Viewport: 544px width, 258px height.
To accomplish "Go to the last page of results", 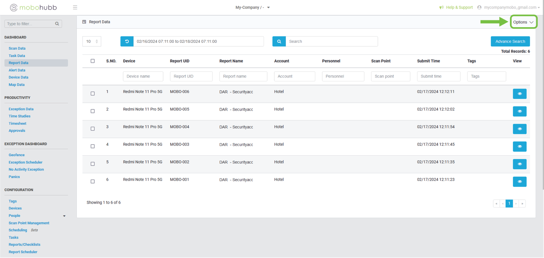I will (x=522, y=204).
